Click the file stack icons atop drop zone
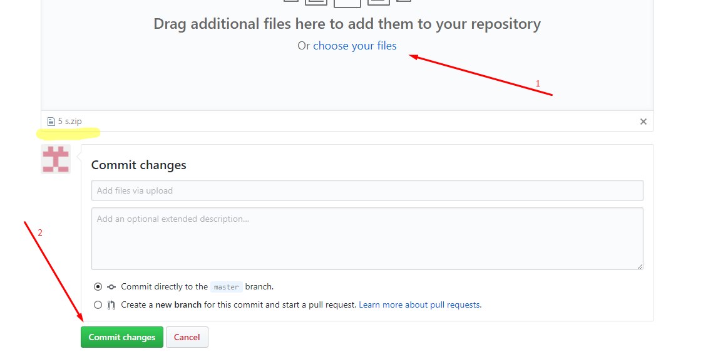The width and height of the screenshot is (723, 364). [x=347, y=2]
